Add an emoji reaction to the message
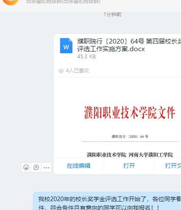The image size is (181, 210). click(x=26, y=167)
